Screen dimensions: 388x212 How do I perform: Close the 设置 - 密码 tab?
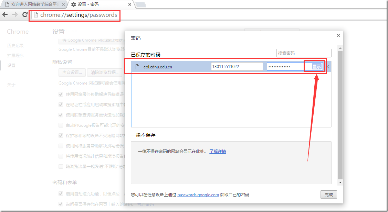point(130,4)
